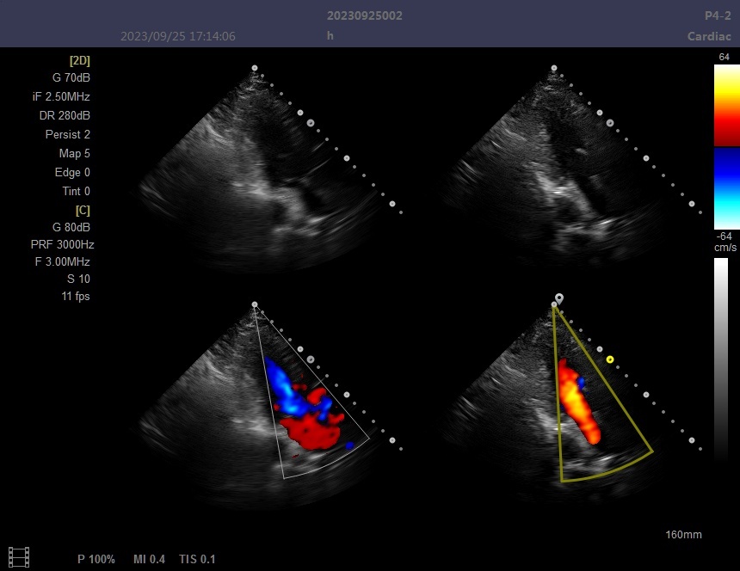Click the 160mm depth indicator
740x571 pixels.
pyautogui.click(x=683, y=535)
